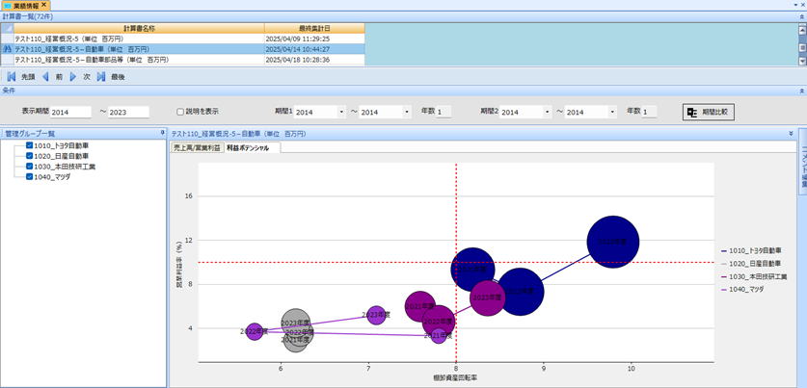Jump to last record with 最後 icon
This screenshot has height=388, width=807.
[101, 77]
